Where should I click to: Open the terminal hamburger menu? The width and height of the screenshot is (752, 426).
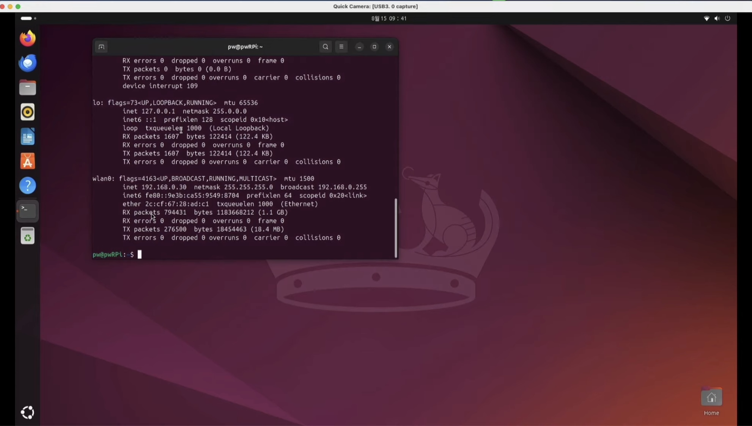(x=341, y=47)
